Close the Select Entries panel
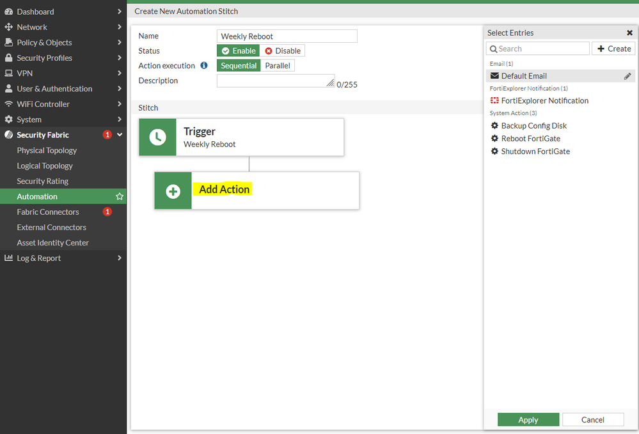 tap(629, 33)
